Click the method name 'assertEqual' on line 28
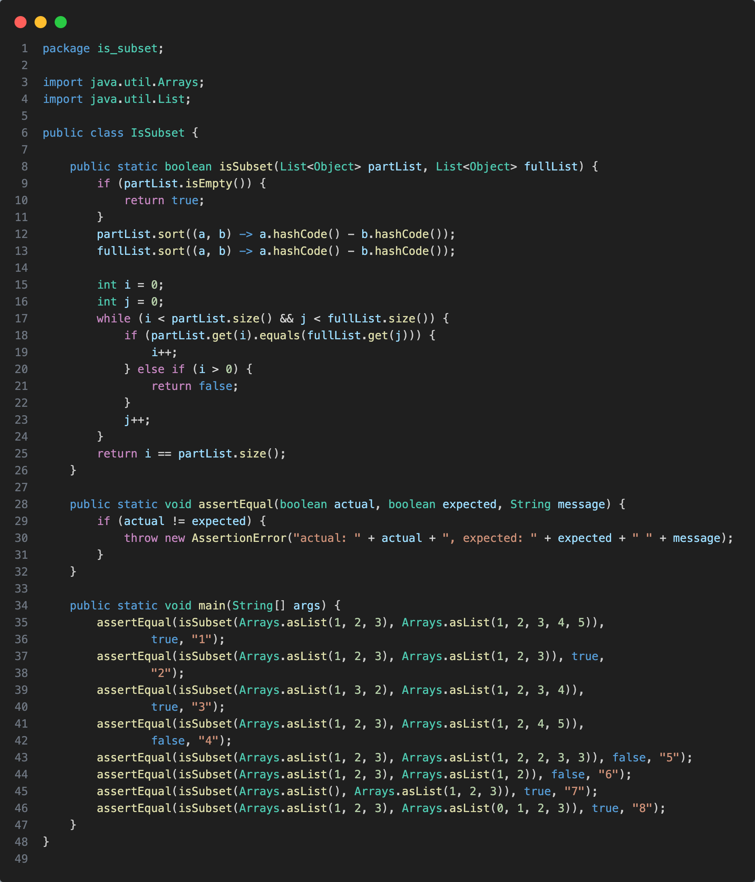755x882 pixels. (x=235, y=505)
